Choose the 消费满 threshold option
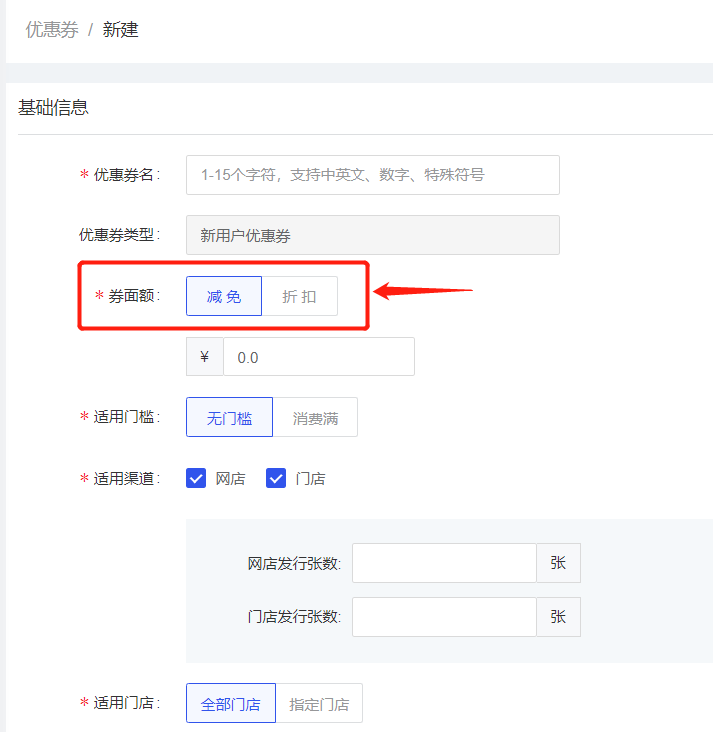Viewport: 713px width, 732px height. (x=315, y=418)
